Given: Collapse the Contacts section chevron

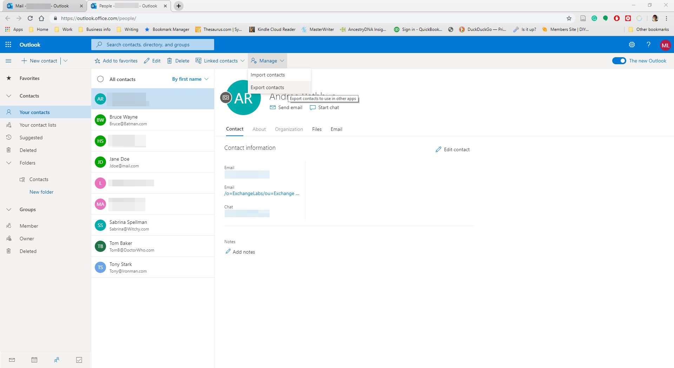Looking at the screenshot, I should (9, 96).
